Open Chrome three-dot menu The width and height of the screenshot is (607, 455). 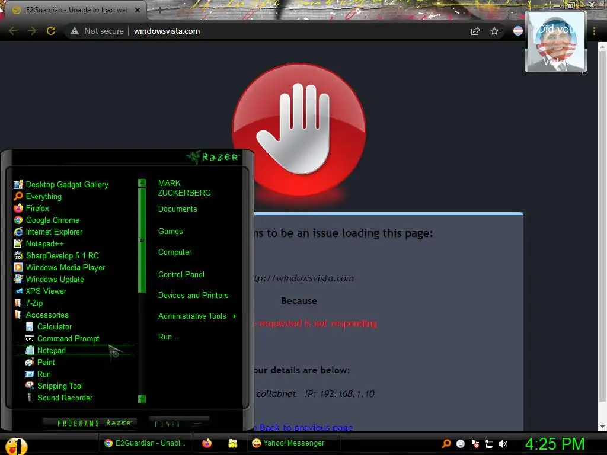tap(594, 31)
